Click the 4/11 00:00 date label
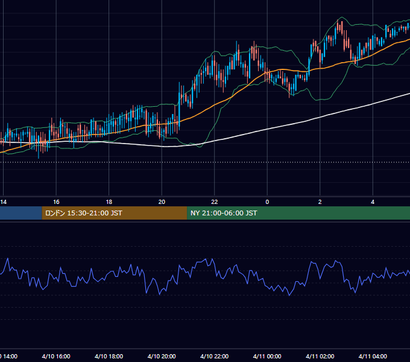 point(267,356)
